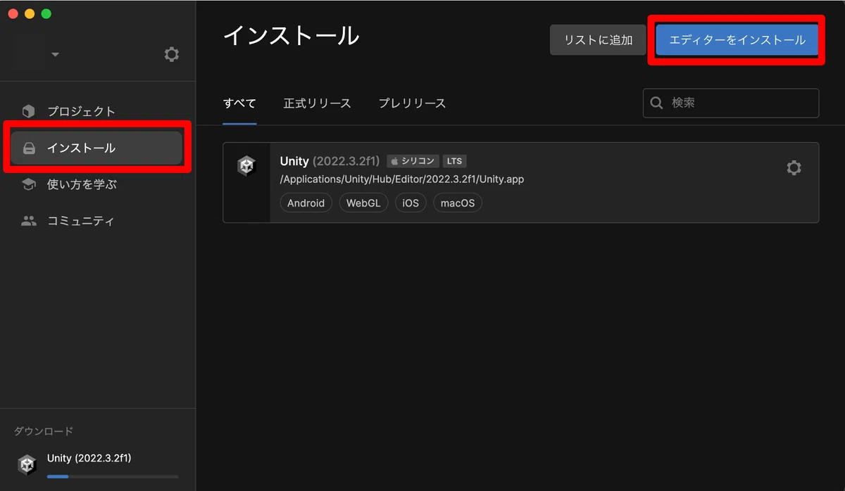Open preferences via sidebar gear icon
This screenshot has height=491, width=845.
pos(171,54)
